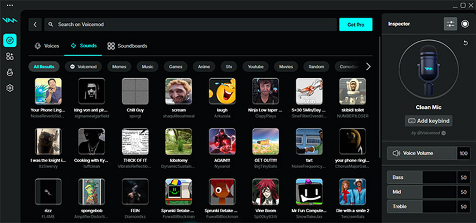Screen dimensions: 476x223
Task: Play the spongebob sound thumbnail
Action: point(91,192)
